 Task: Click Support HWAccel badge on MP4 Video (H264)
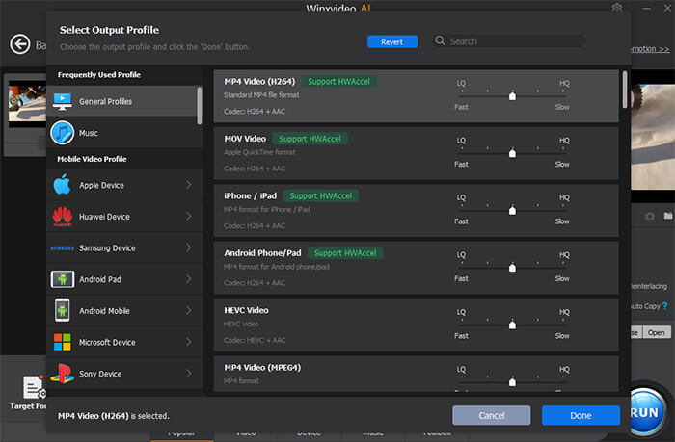coord(338,81)
